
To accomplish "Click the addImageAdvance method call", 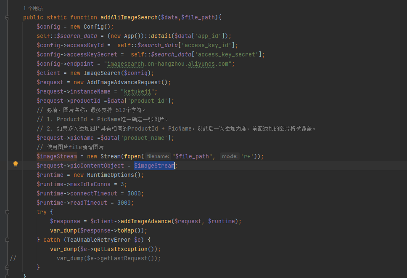I will pos(146,221).
